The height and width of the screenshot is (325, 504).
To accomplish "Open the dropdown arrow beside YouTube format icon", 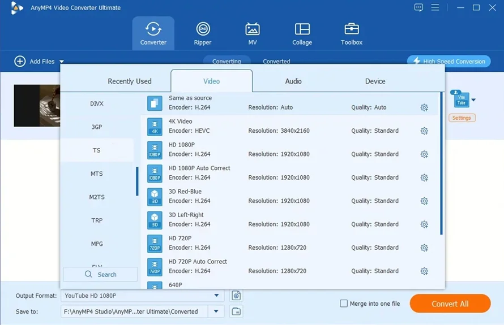I will point(473,100).
